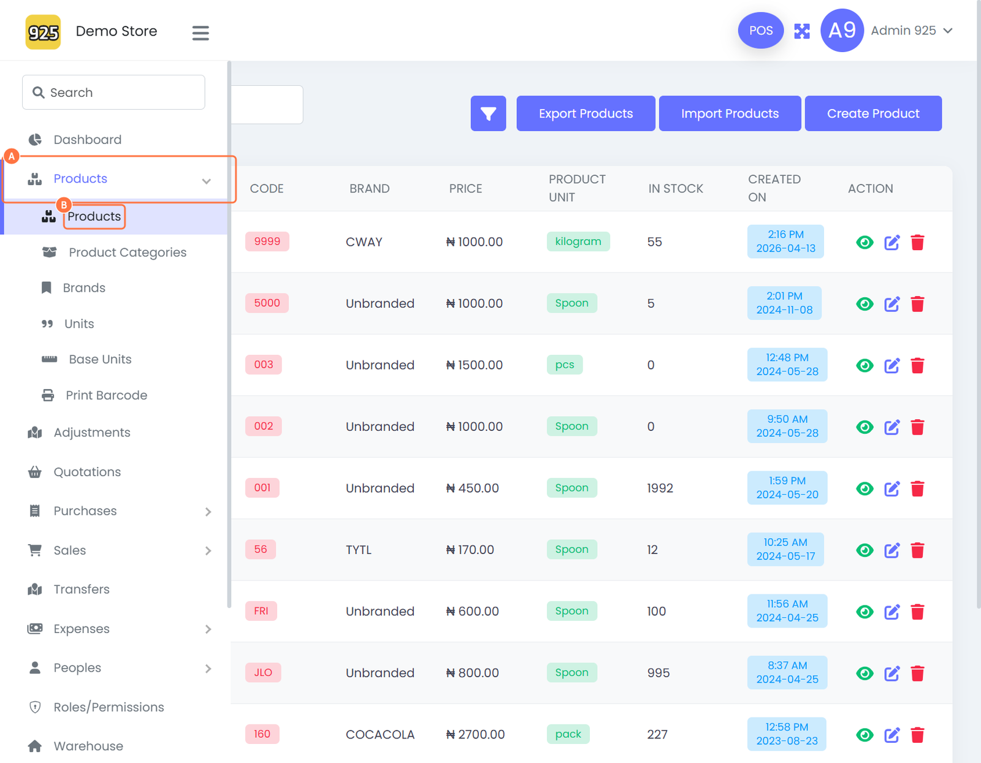Viewport: 981px width, 763px height.
Task: Click the Create Product button
Action: (872, 113)
